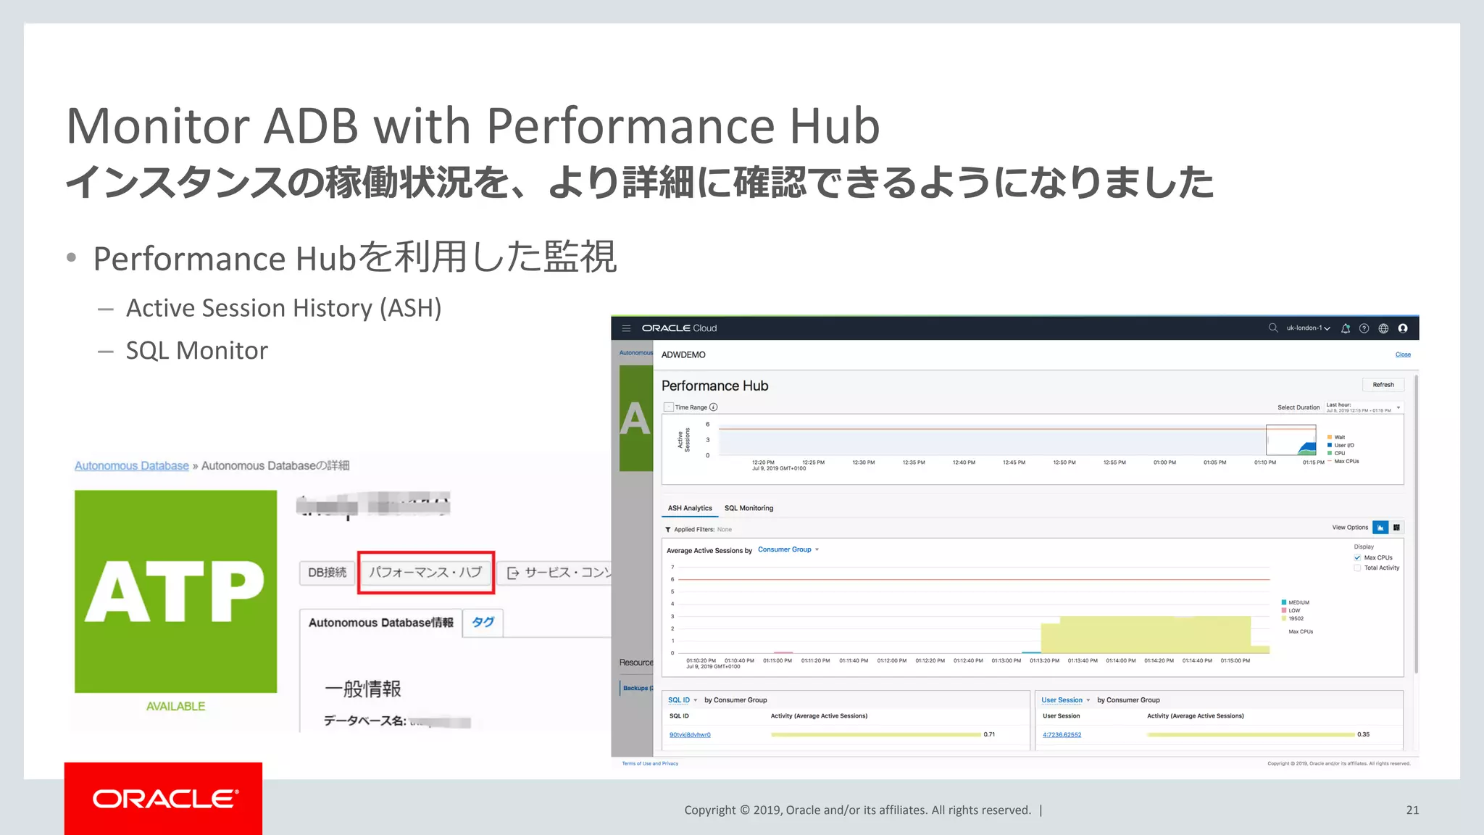Select the タグ tab
This screenshot has width=1484, height=835.
tap(483, 623)
